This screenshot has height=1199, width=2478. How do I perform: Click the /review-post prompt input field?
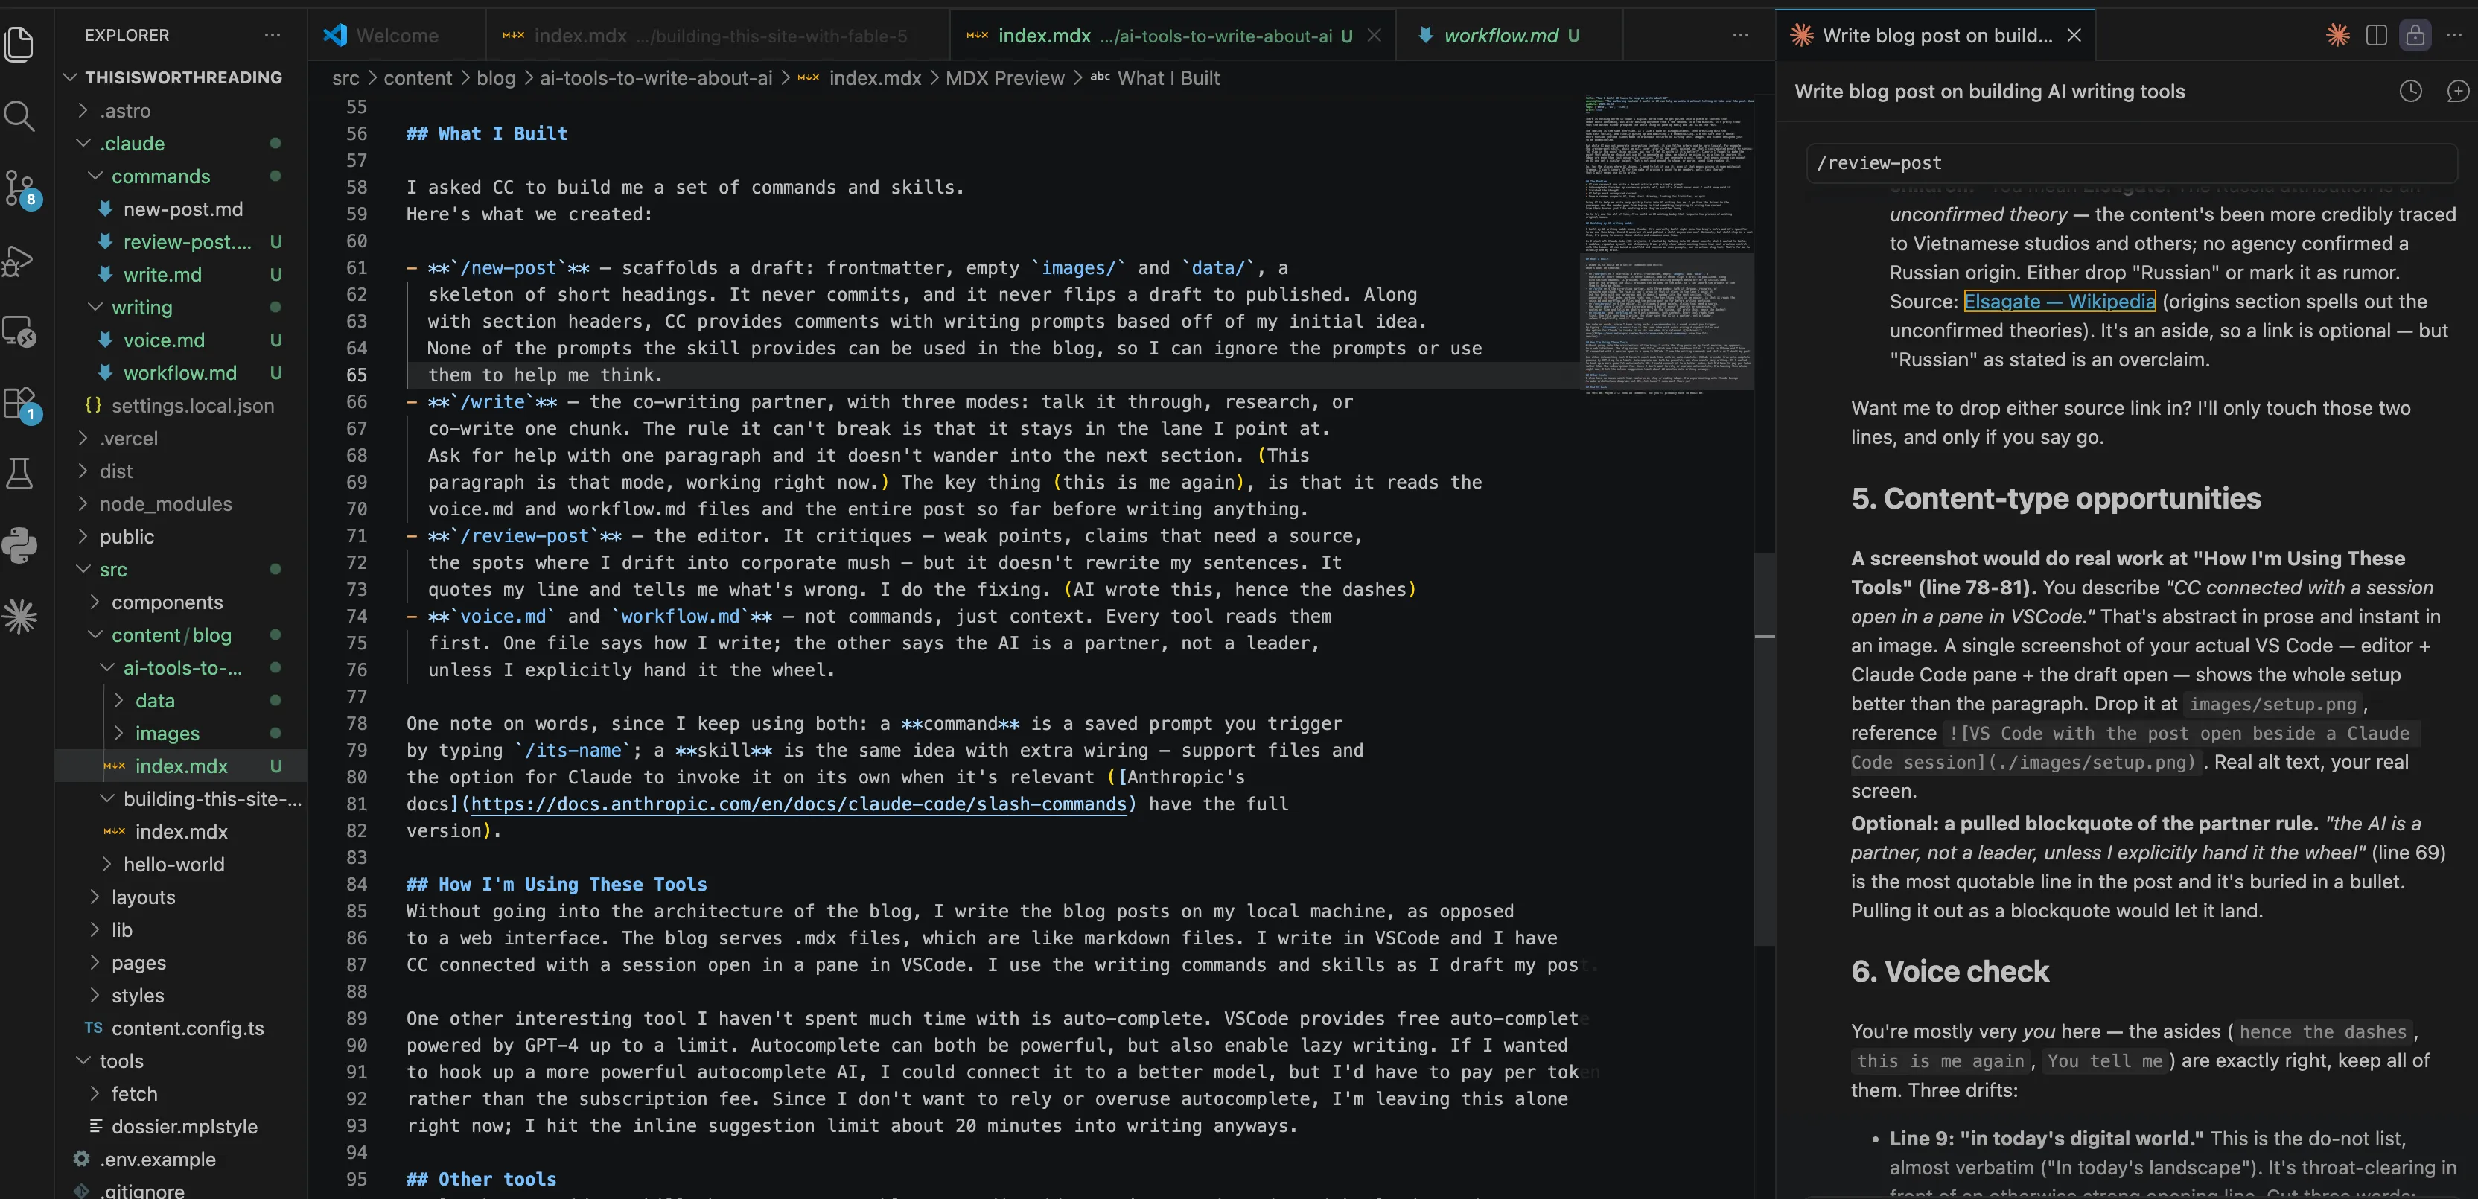tap(2131, 162)
